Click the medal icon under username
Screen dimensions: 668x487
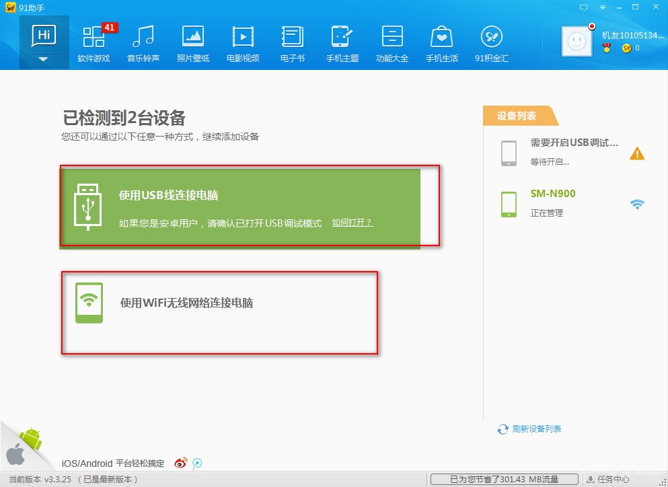click(607, 48)
